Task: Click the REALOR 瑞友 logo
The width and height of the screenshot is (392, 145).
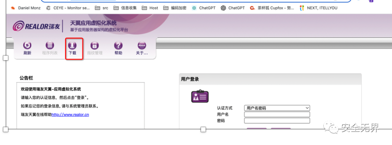Action: tap(36, 26)
